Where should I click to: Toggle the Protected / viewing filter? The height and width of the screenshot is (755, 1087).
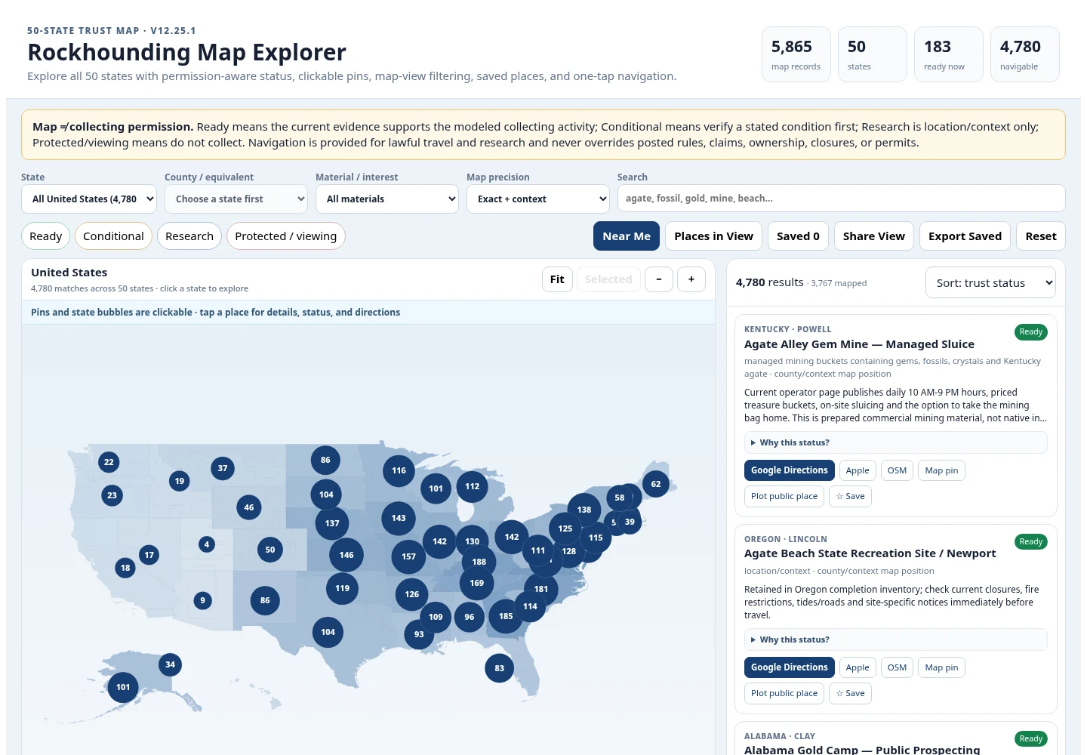286,236
